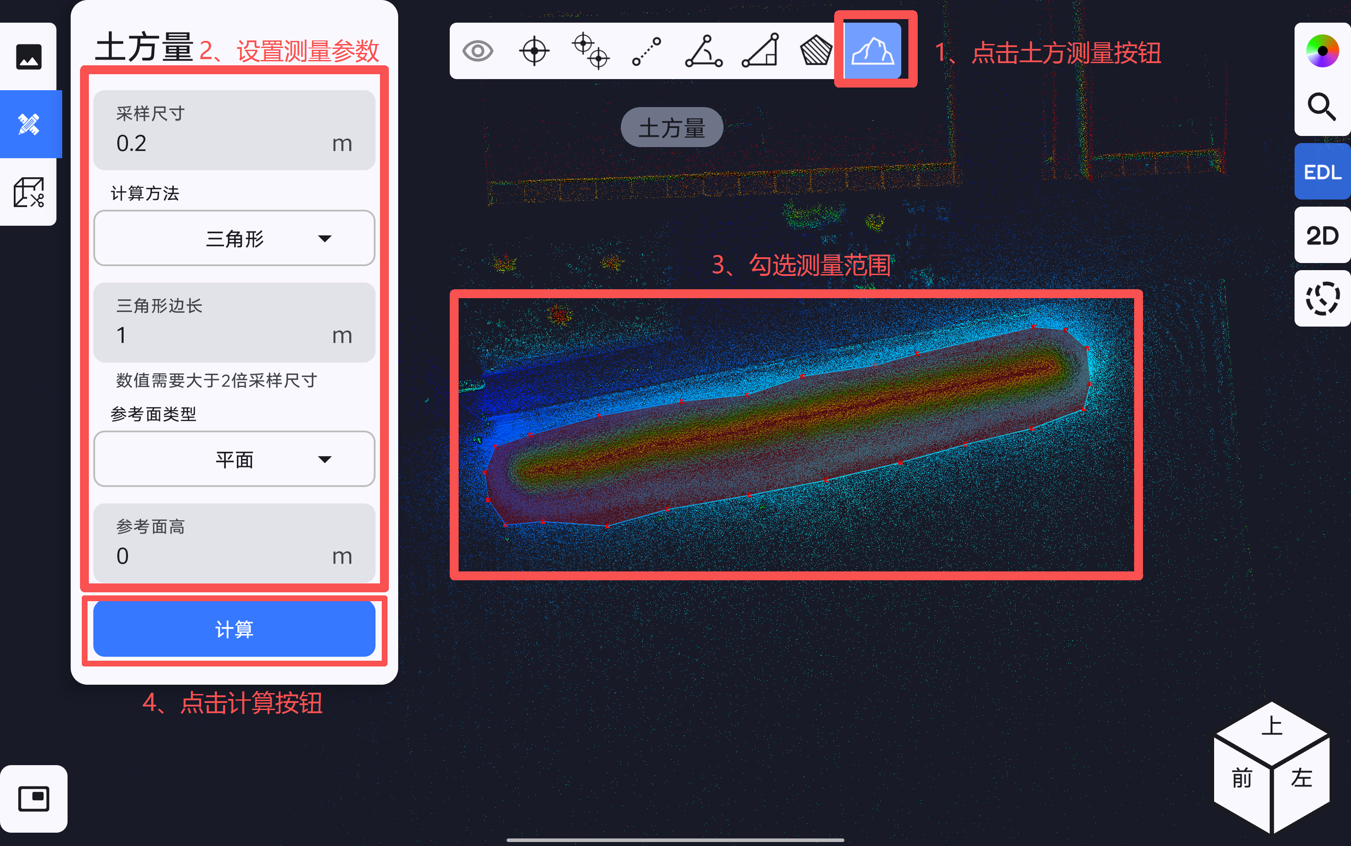Select the dotted line distance tool
Viewport: 1351px width, 846px height.
tap(647, 51)
